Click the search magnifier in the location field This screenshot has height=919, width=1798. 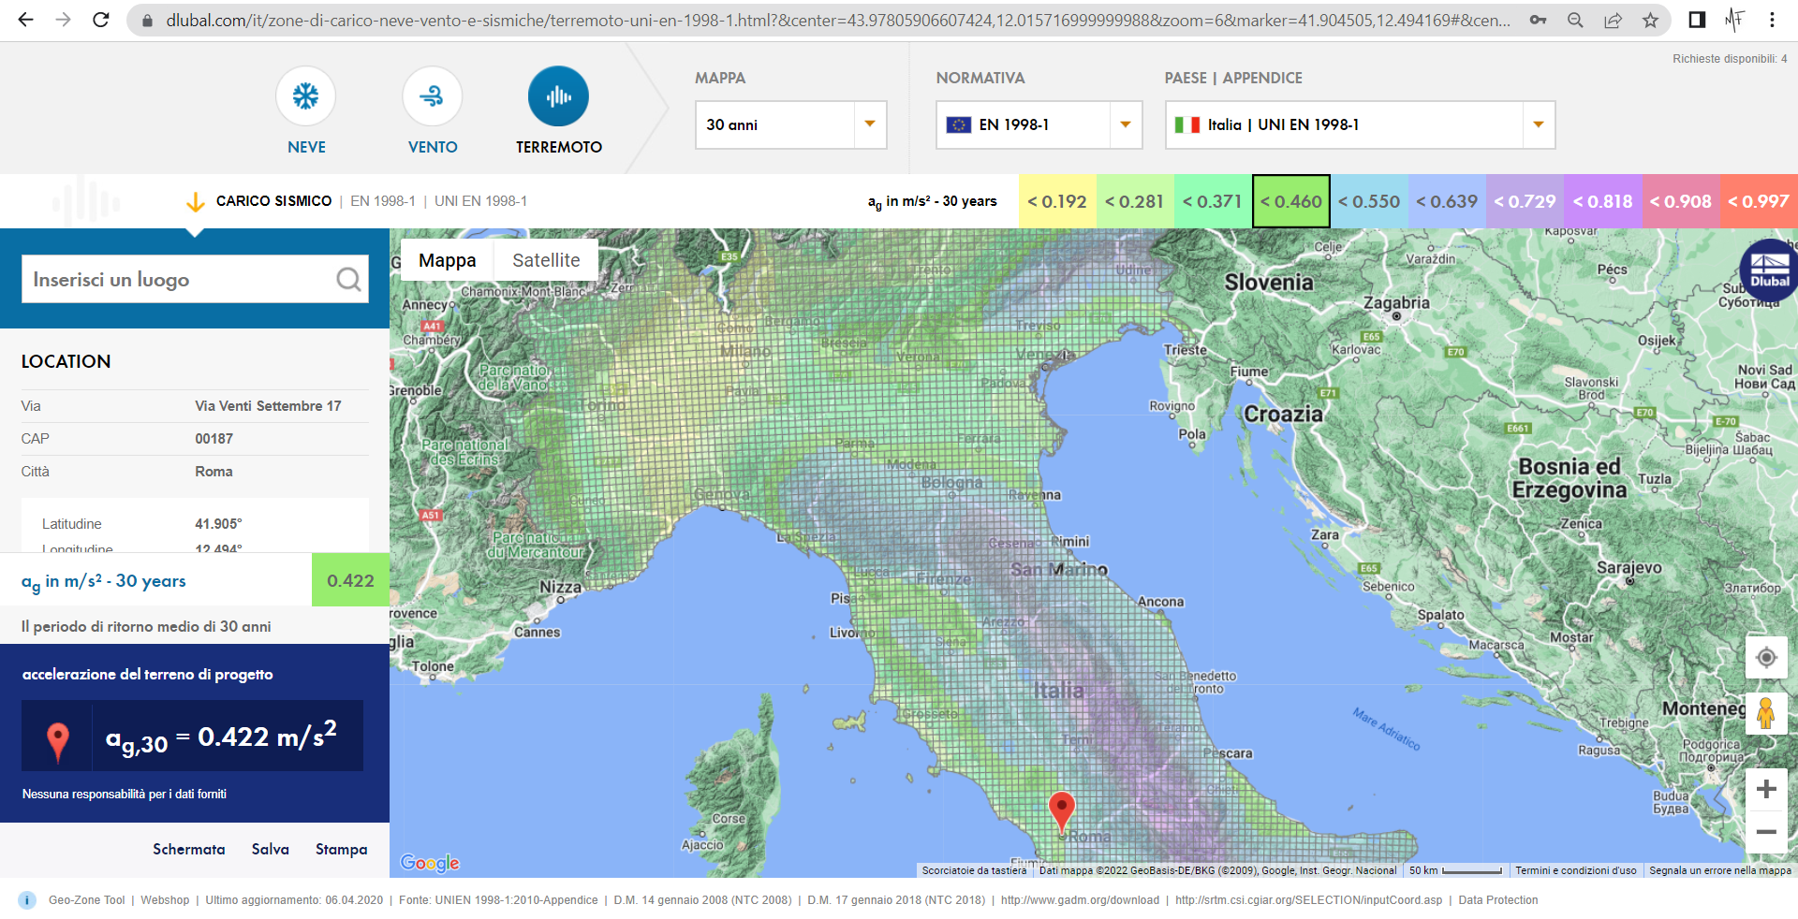click(347, 279)
